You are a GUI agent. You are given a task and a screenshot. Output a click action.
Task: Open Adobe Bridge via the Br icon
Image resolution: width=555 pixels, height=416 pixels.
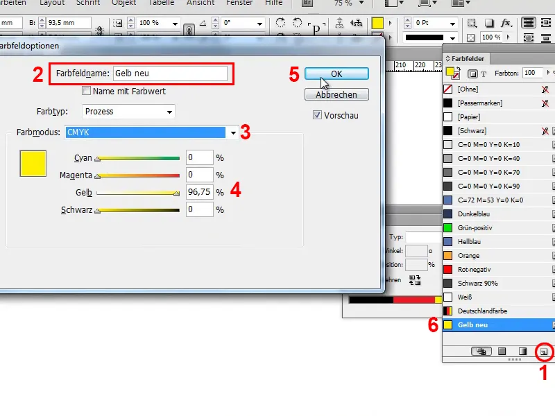(306, 4)
